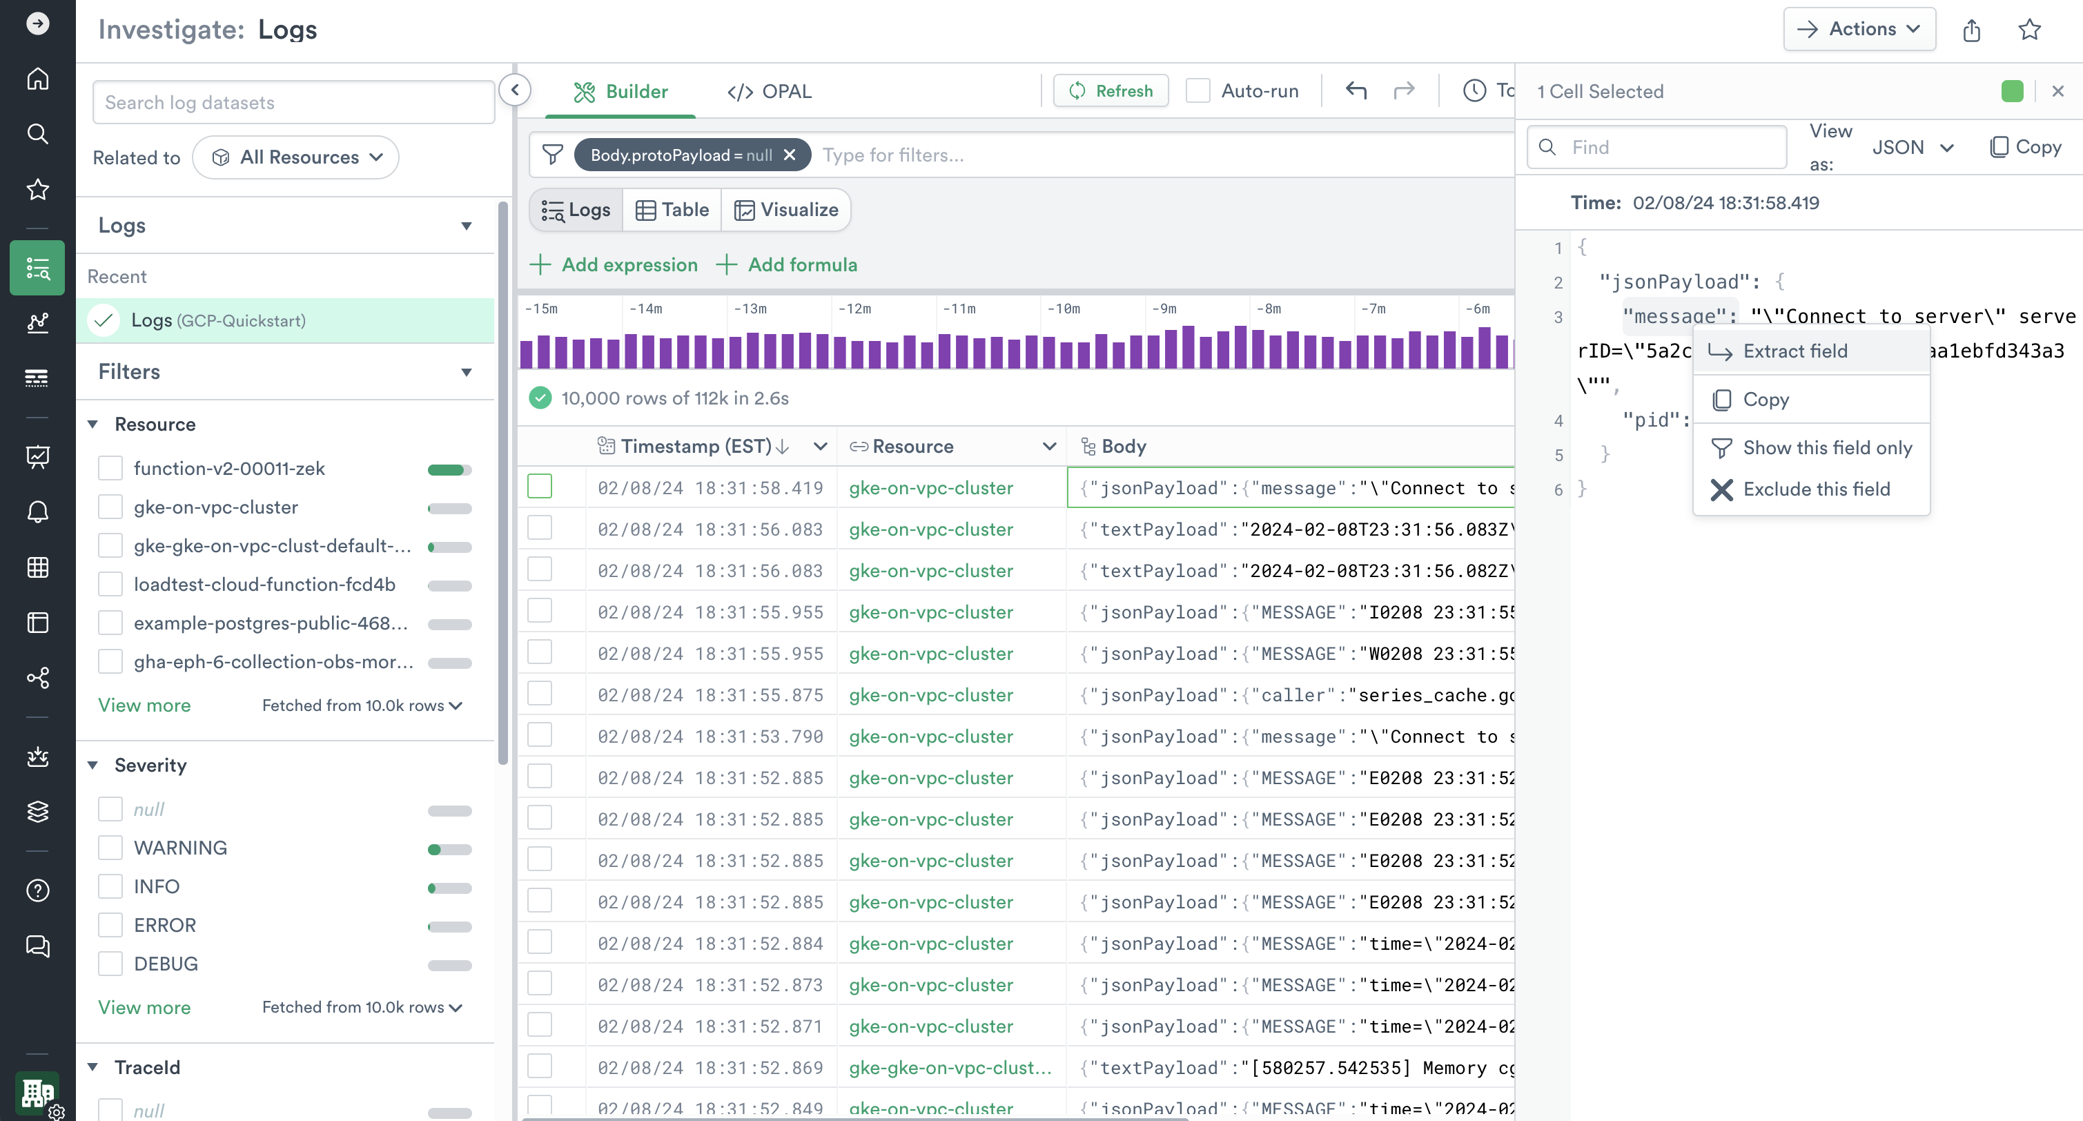Check the gke-on-vpc-cluster resource filter

pyautogui.click(x=110, y=507)
